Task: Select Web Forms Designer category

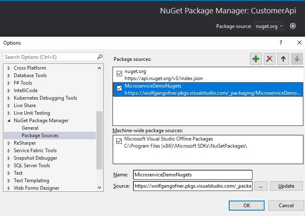Action: pyautogui.click(x=36, y=188)
